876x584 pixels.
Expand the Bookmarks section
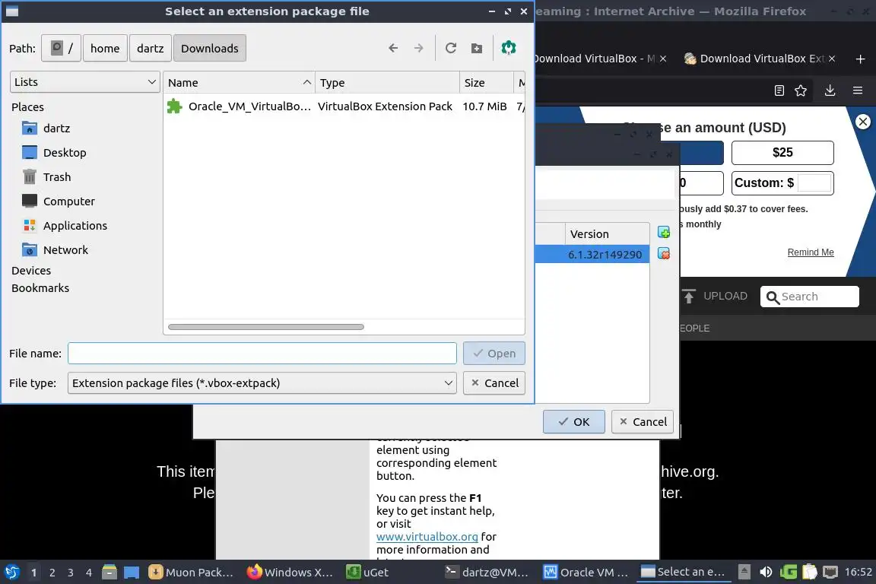click(x=40, y=288)
